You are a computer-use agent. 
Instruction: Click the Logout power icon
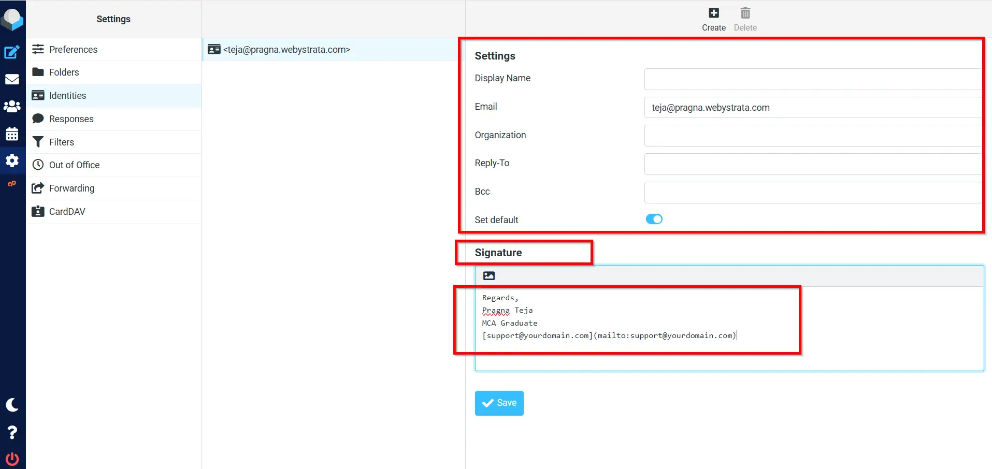coord(12,459)
